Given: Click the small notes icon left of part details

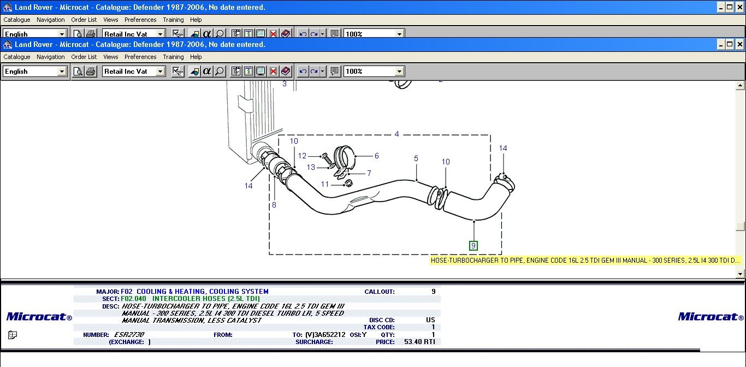Looking at the screenshot, I should [13, 335].
